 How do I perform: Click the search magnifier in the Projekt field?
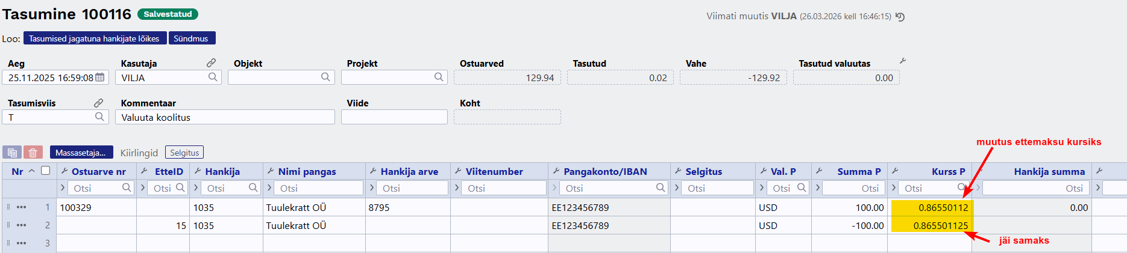pyautogui.click(x=439, y=77)
